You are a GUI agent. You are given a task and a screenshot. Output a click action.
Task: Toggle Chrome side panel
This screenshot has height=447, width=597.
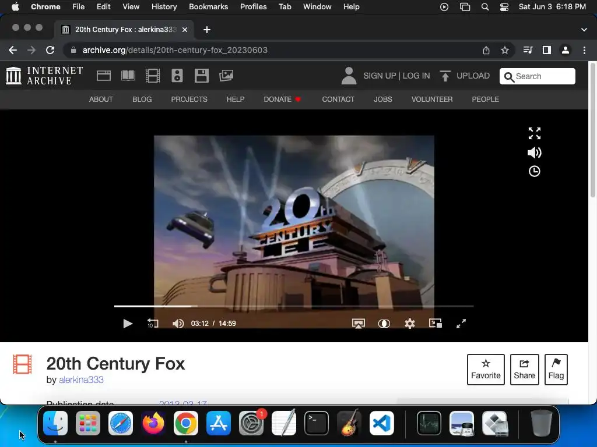point(547,50)
